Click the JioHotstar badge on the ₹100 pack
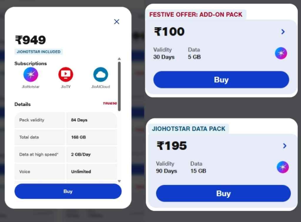The height and width of the screenshot is (222, 301). (281, 53)
